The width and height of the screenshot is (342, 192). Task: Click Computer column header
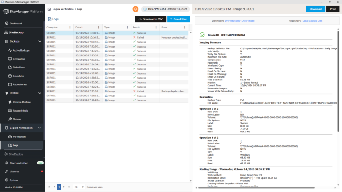pyautogui.click(x=52, y=28)
